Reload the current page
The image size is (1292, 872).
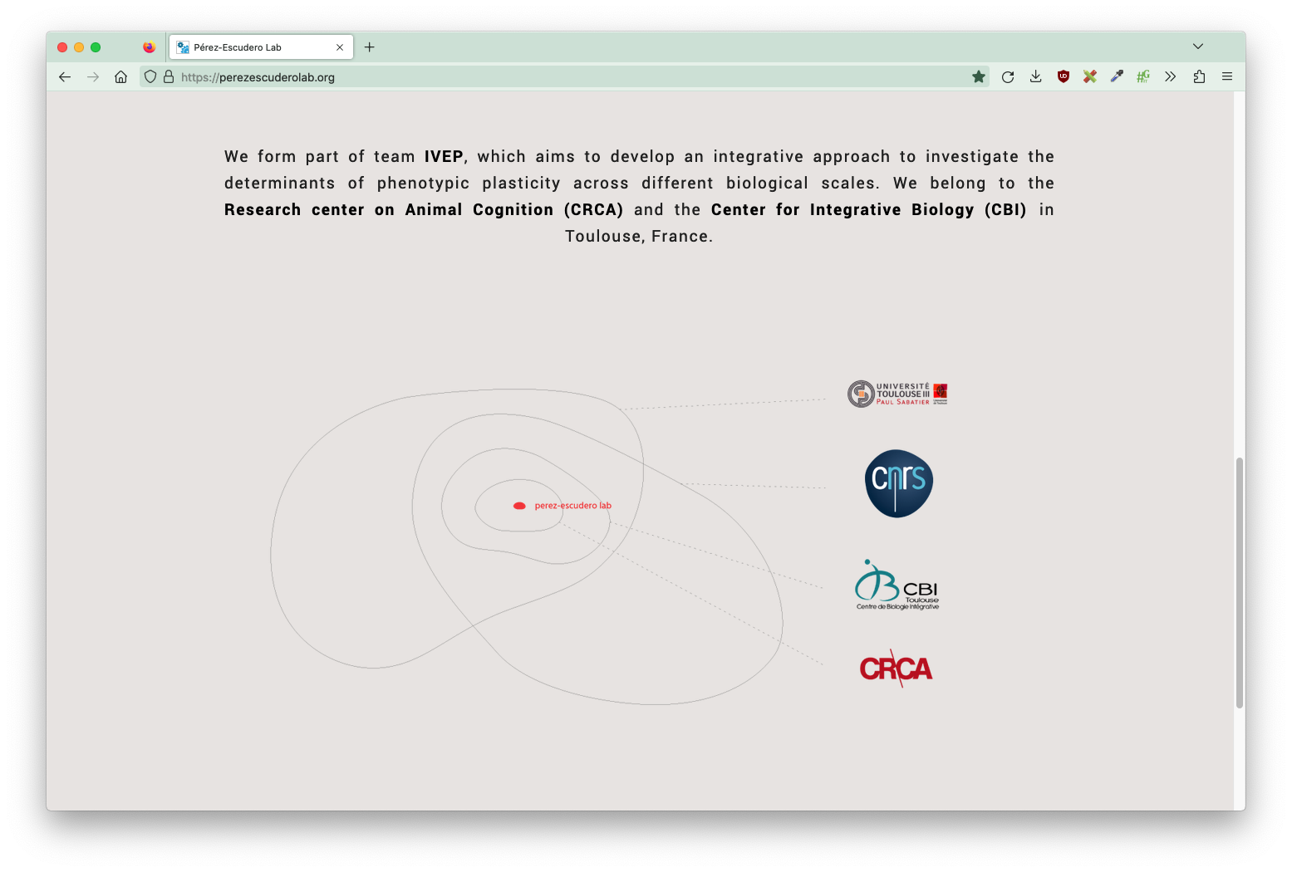pos(1008,77)
